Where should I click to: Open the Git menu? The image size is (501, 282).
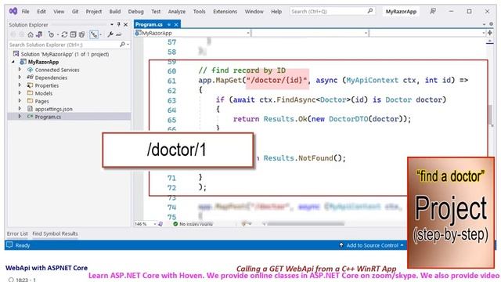coord(75,11)
